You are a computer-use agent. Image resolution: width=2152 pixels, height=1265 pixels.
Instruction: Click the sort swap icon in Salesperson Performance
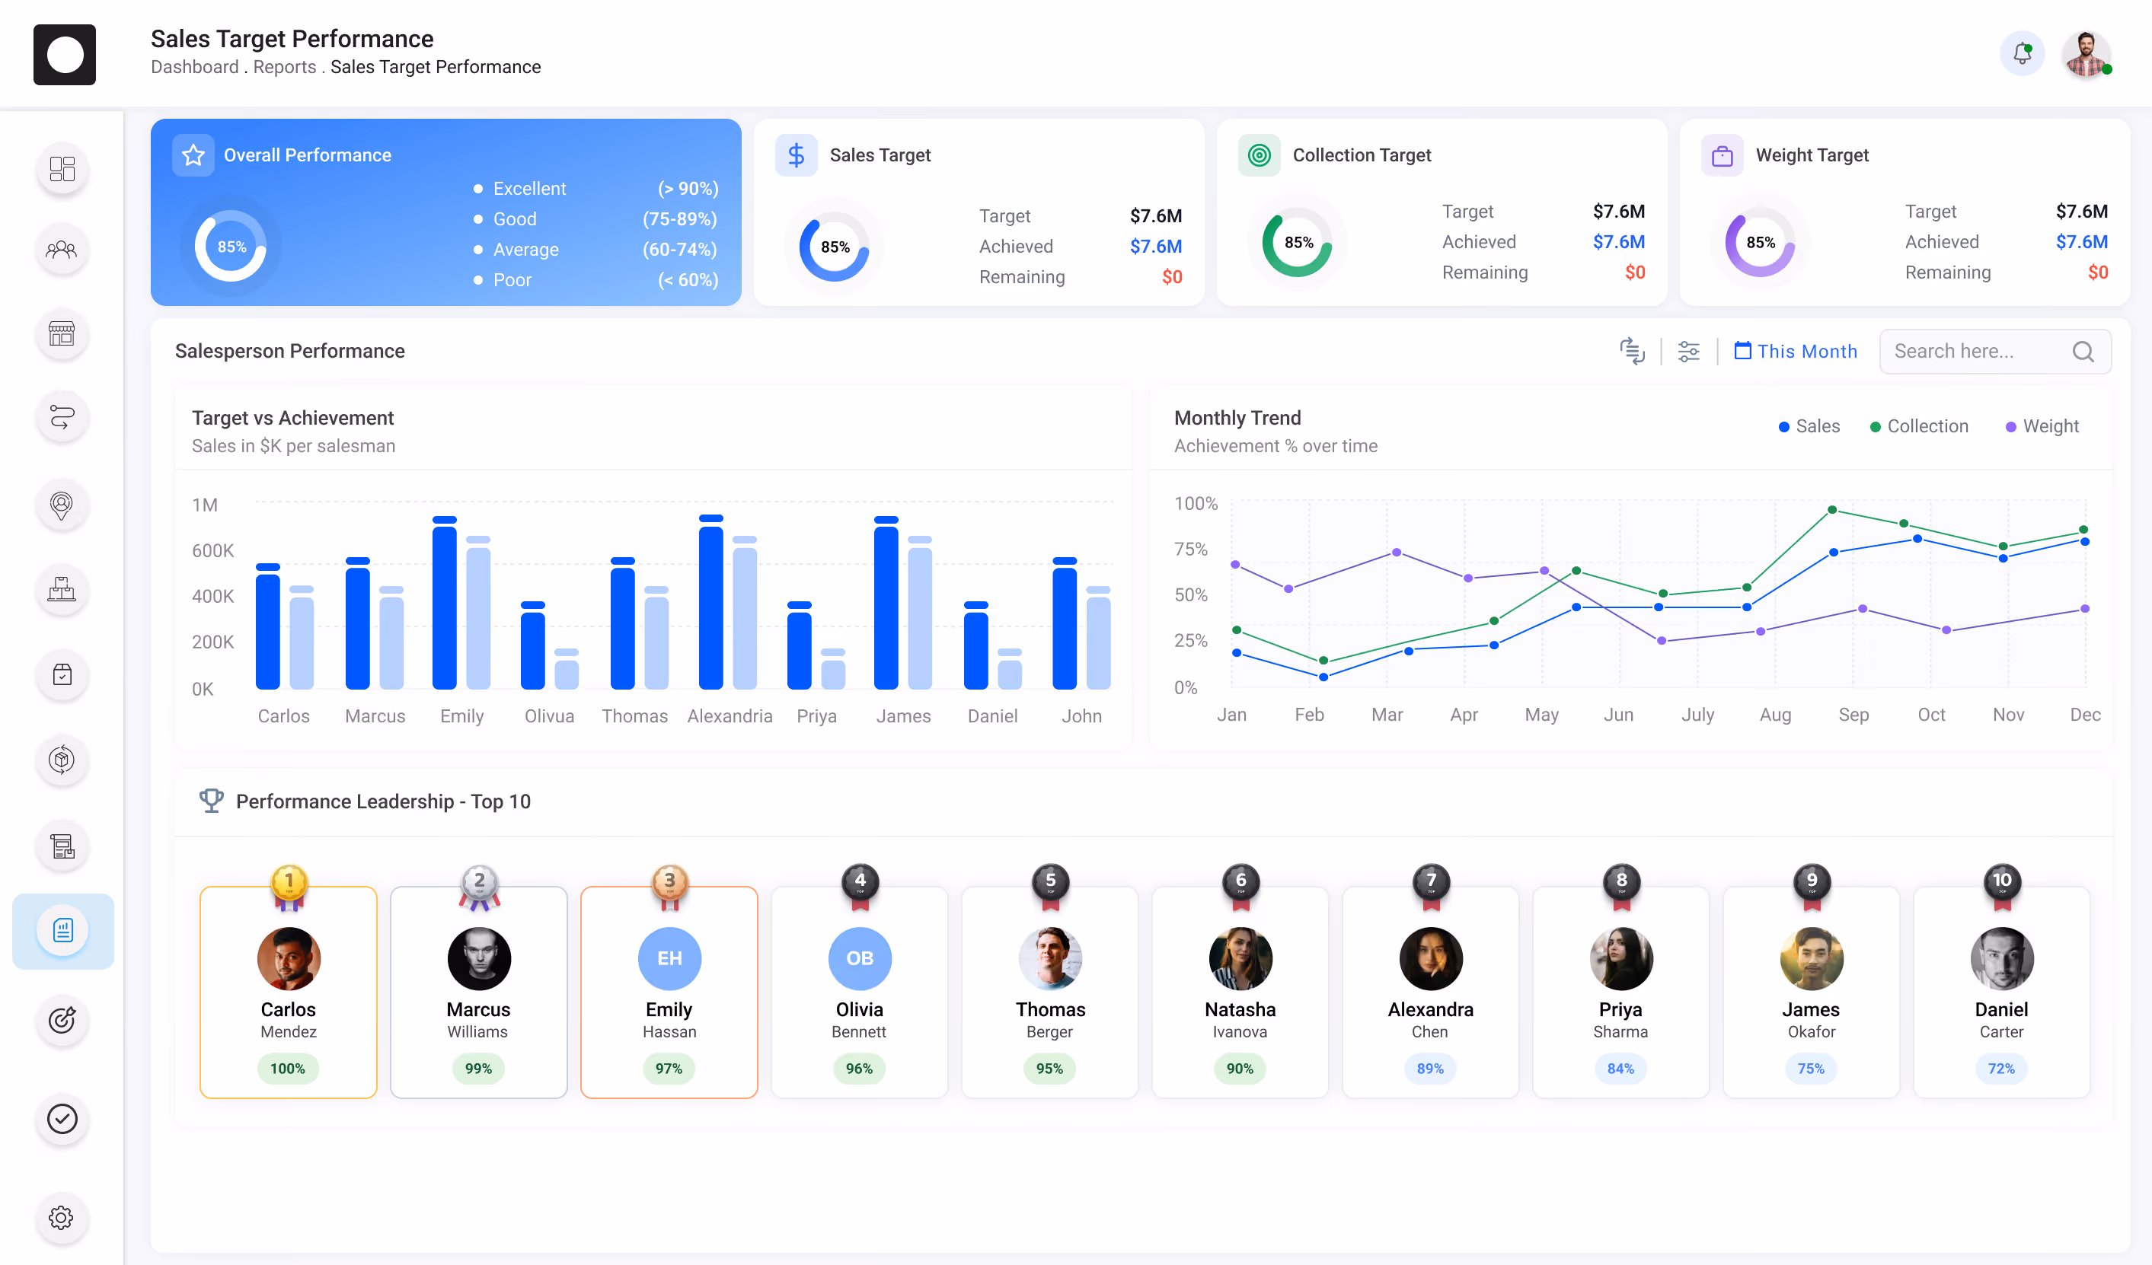point(1632,351)
